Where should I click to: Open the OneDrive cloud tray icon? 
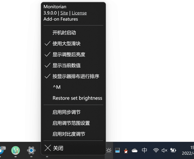(134, 150)
